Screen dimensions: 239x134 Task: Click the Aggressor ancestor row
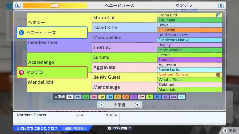[190, 65]
